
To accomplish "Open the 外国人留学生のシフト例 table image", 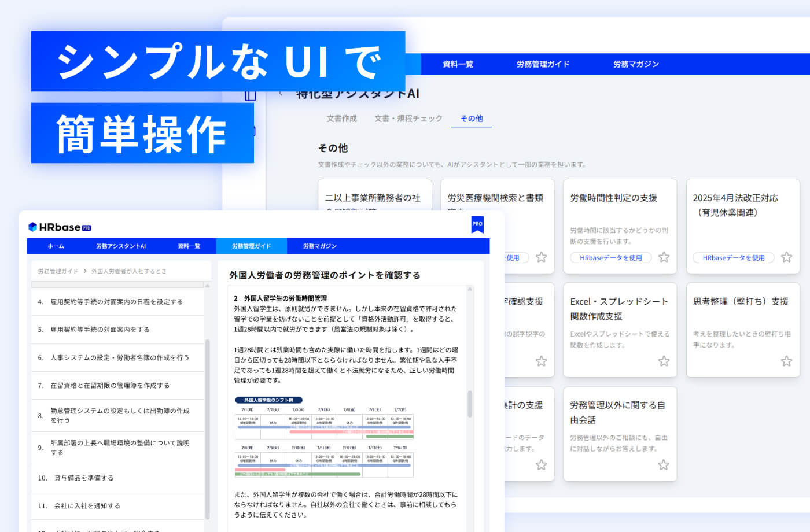I will pyautogui.click(x=324, y=437).
